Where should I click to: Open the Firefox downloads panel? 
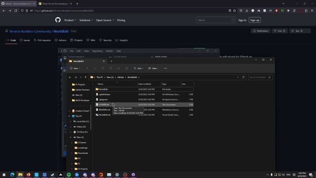247,11
